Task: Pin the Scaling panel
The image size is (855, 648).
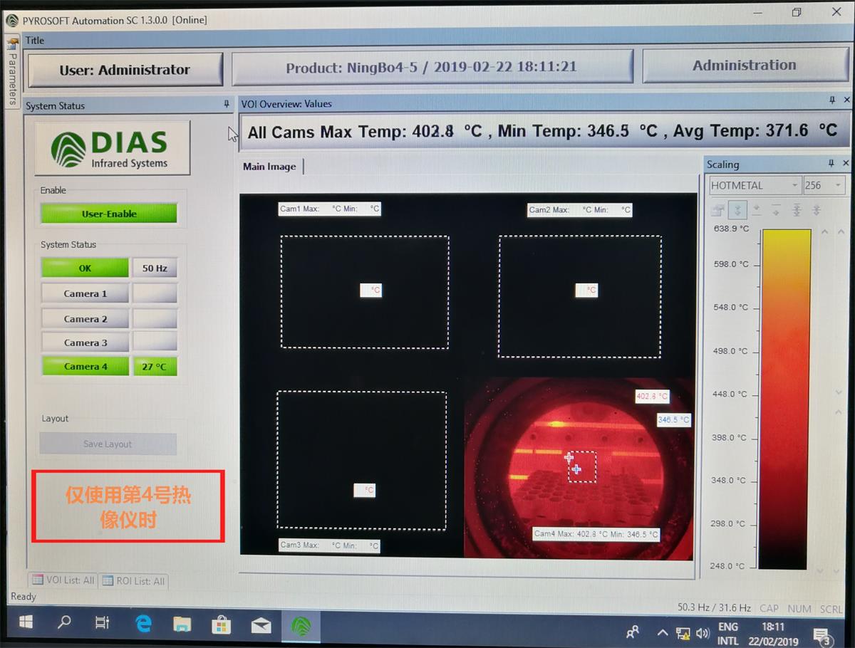Action: [x=831, y=164]
